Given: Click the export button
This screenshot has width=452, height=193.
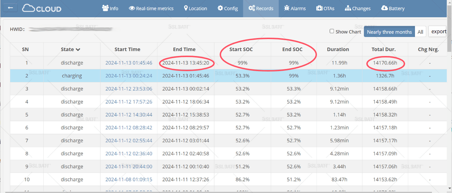Looking at the screenshot, I should click(439, 31).
